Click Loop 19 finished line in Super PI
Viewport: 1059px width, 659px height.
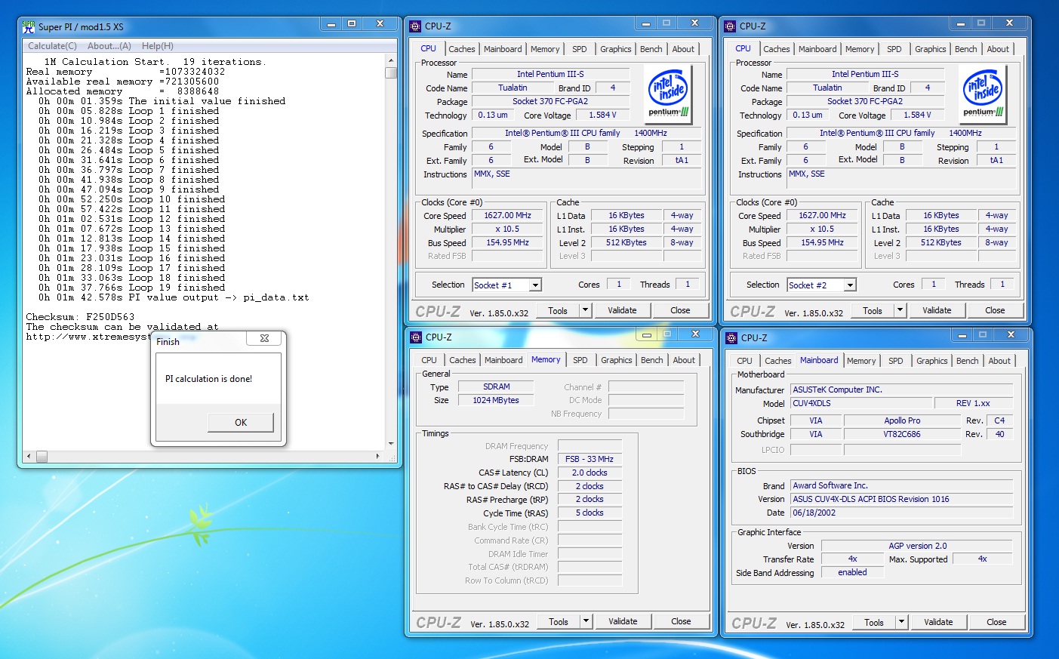[x=132, y=288]
